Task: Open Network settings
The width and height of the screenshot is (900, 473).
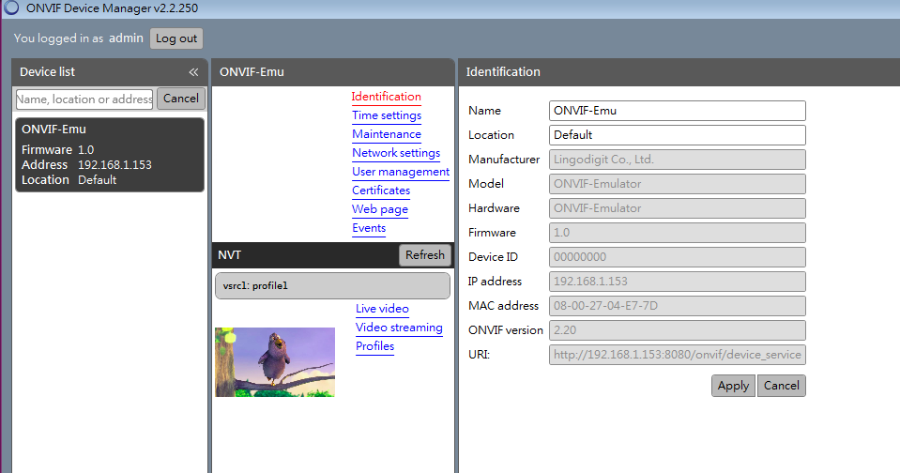Action: pos(396,153)
